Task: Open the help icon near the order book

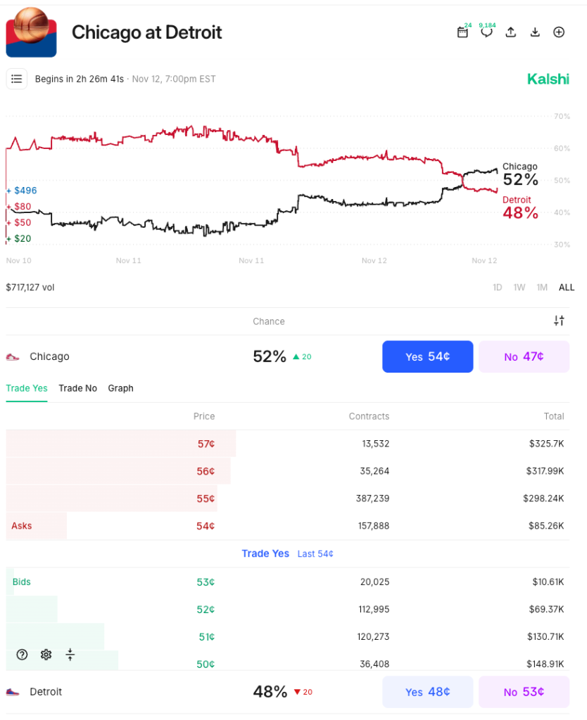Action: tap(21, 655)
